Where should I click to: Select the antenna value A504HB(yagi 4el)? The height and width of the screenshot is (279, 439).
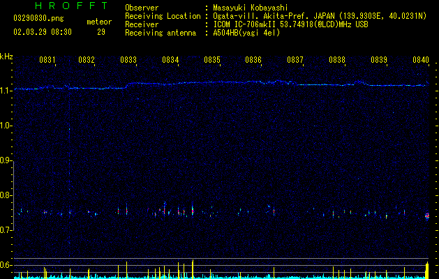point(246,33)
